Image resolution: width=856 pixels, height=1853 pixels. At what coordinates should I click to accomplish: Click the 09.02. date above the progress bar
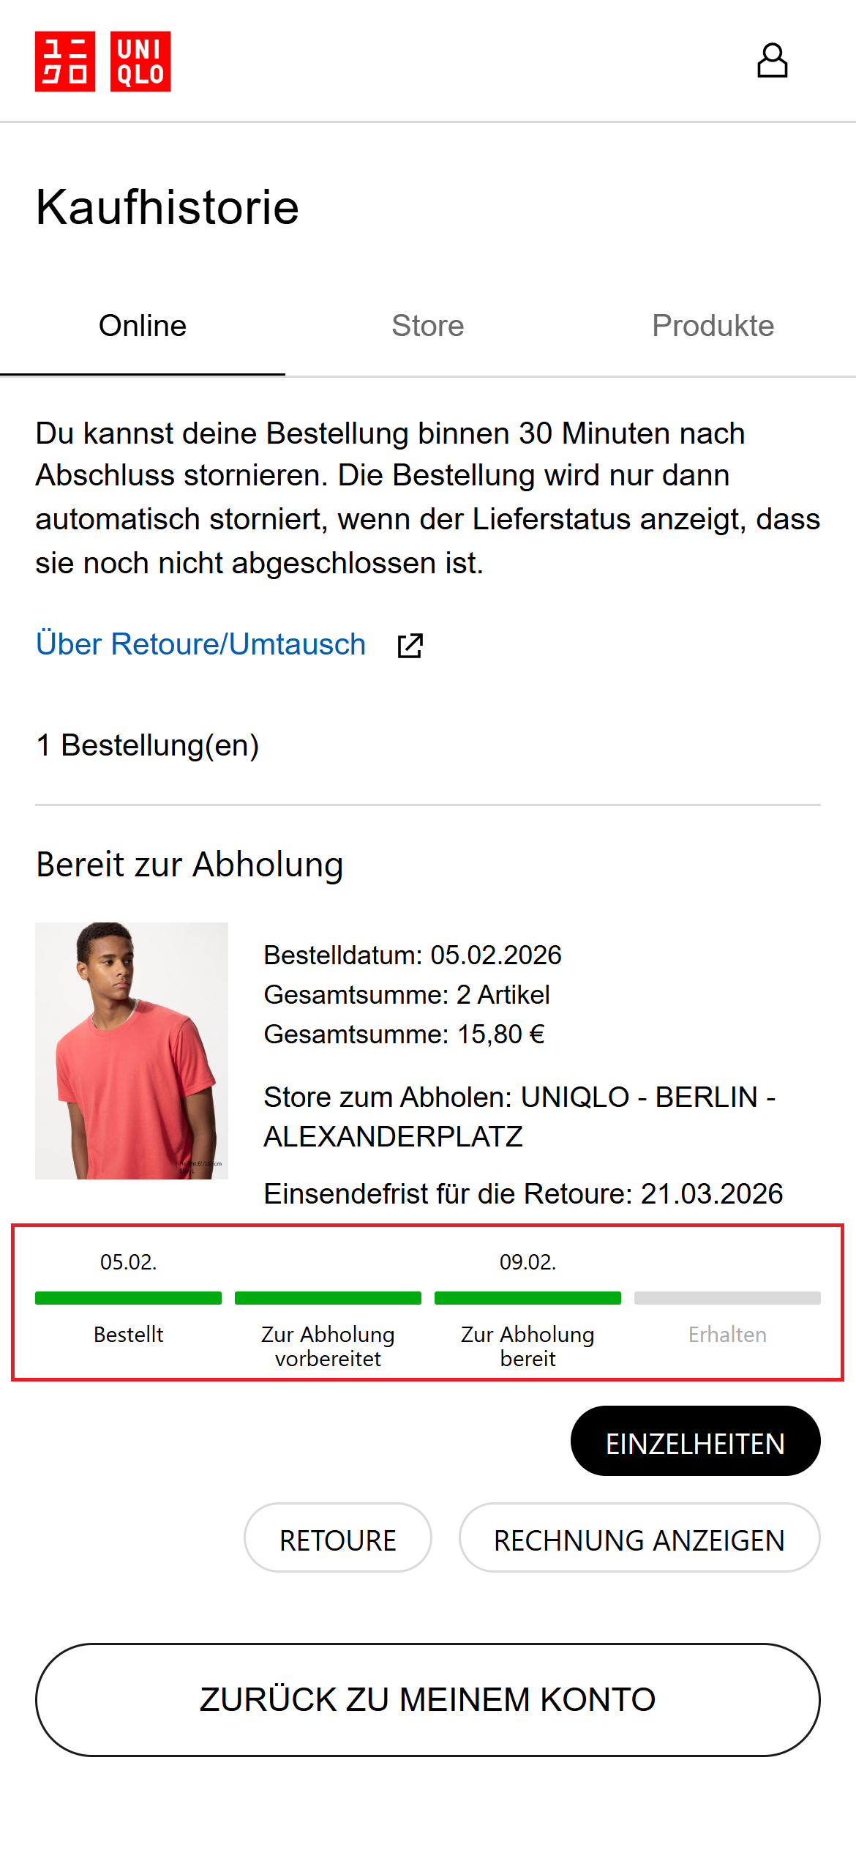(528, 1262)
